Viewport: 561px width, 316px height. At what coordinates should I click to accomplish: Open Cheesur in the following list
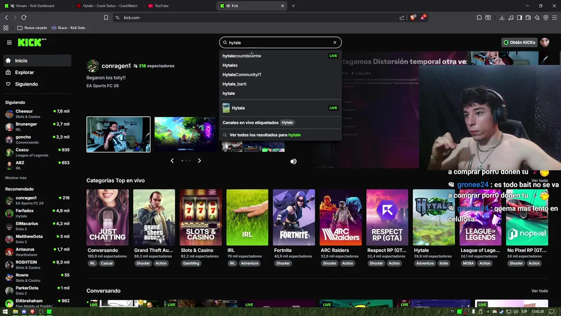(x=37, y=114)
